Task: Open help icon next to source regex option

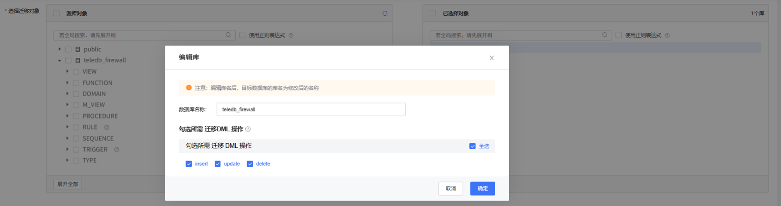Action: click(291, 36)
